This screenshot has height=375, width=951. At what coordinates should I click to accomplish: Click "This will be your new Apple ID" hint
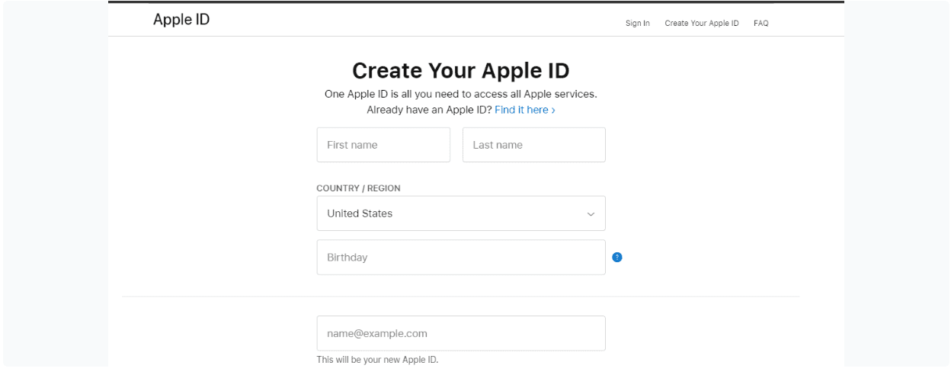coord(378,360)
